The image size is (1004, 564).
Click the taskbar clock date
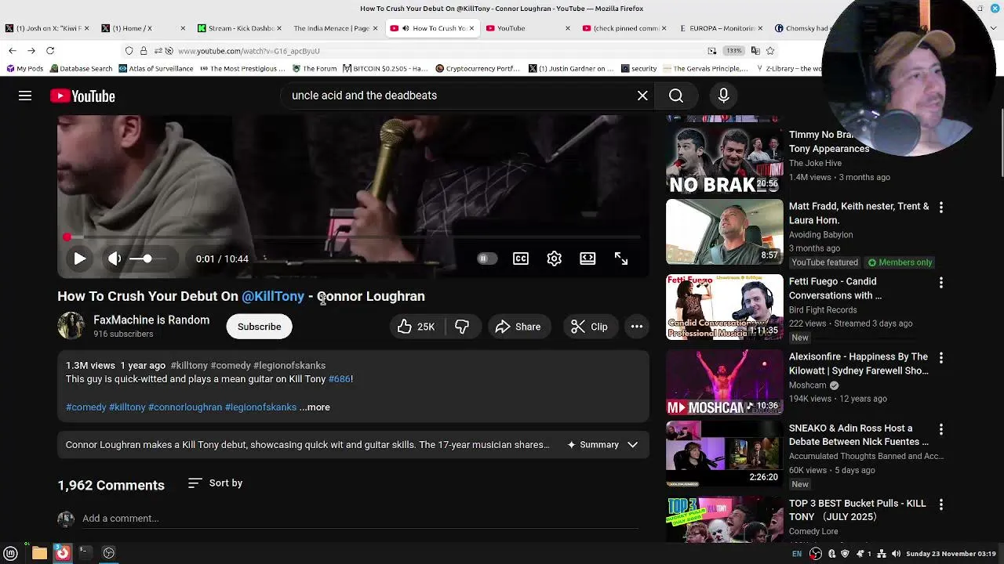click(951, 554)
